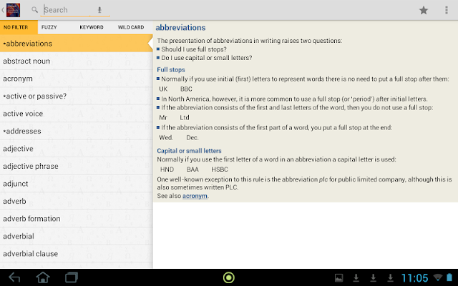This screenshot has height=286, width=458.
Task: Switch to the WILD CARD tab
Action: point(131,27)
